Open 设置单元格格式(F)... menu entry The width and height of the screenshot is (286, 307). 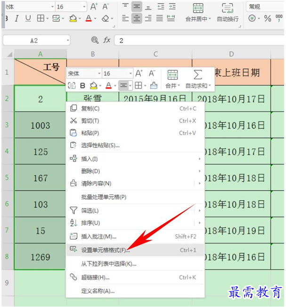click(x=135, y=250)
